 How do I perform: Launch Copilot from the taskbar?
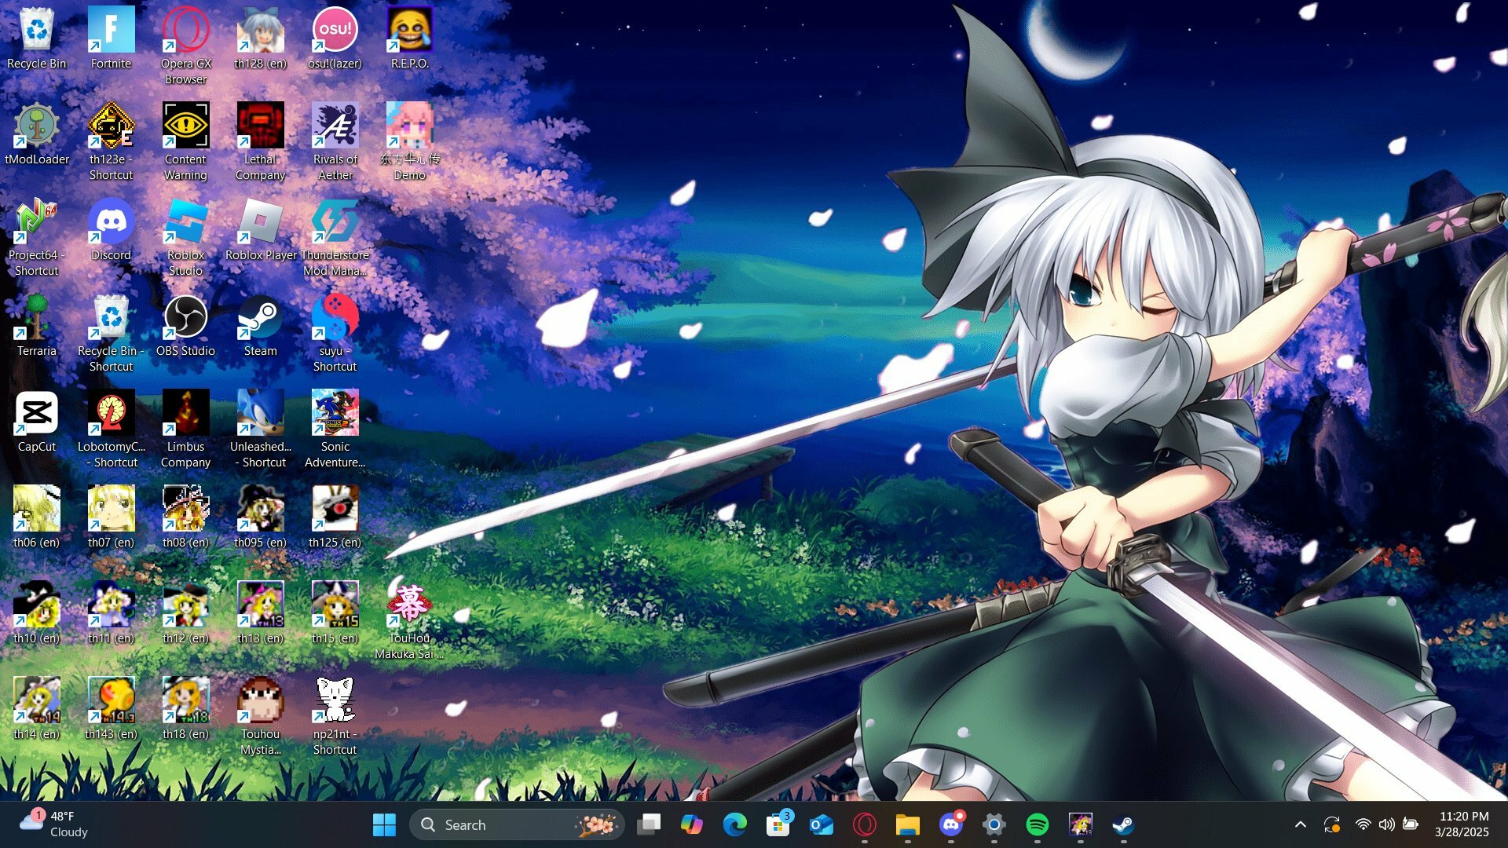point(692,824)
